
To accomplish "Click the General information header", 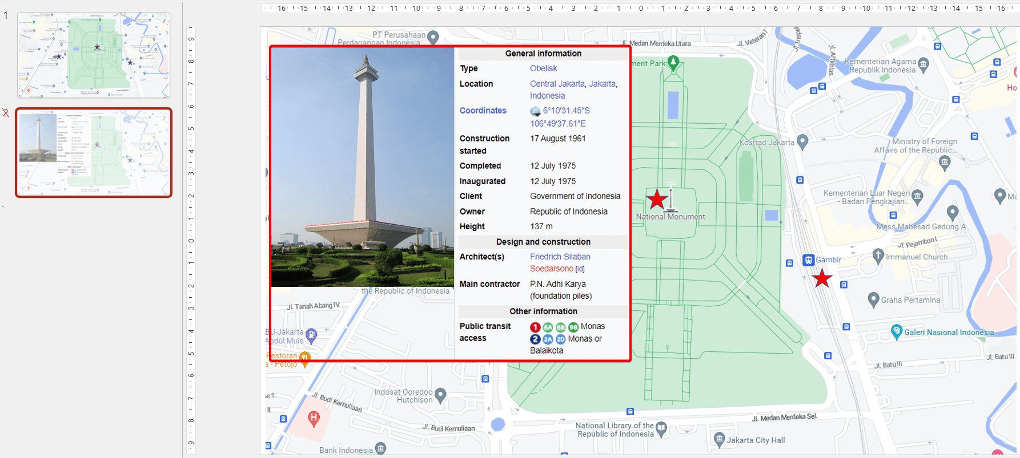I will 543,54.
